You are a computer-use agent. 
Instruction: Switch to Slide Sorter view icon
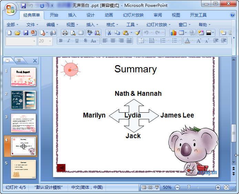pos(150,187)
